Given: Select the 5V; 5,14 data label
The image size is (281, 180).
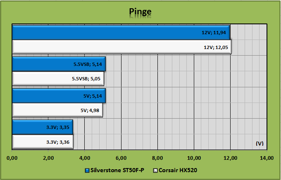Looking at the screenshot, I should (93, 96).
